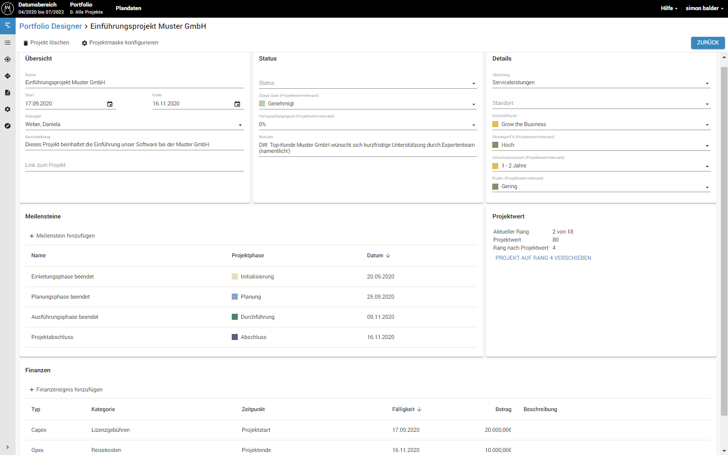Open the empty Status dropdown
This screenshot has width=728, height=455.
(x=368, y=83)
